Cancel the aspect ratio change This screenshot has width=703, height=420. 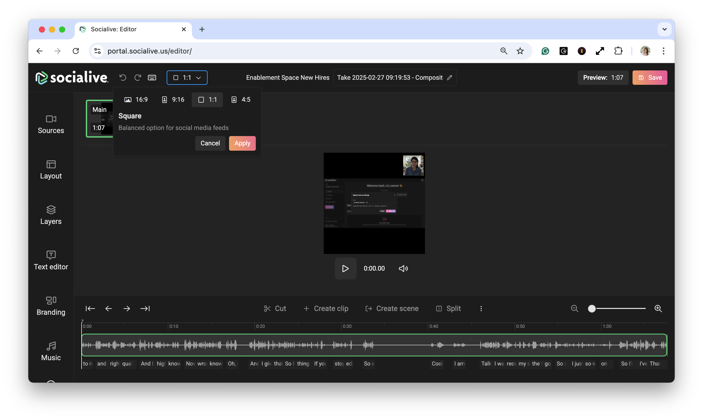pos(210,143)
